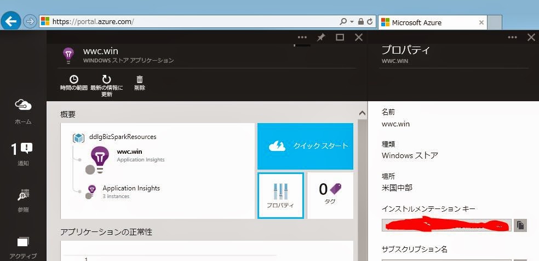Open アクティブ in the left sidebar
The image size is (539, 261).
23,248
